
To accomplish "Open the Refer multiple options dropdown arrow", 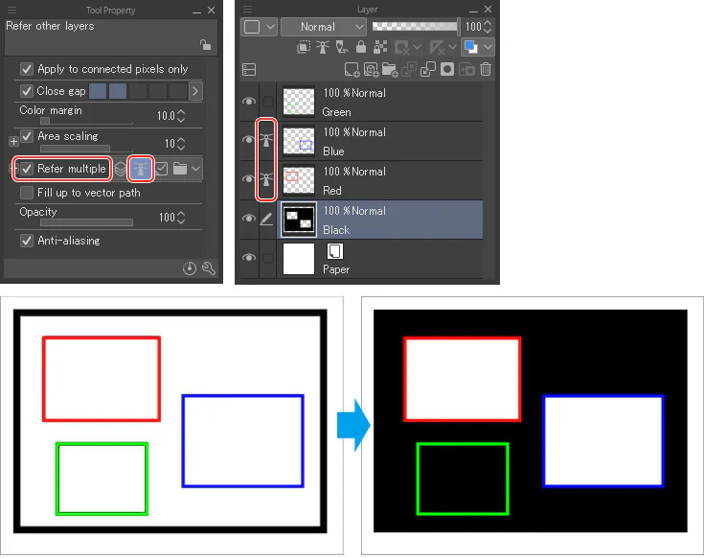I will pyautogui.click(x=195, y=169).
